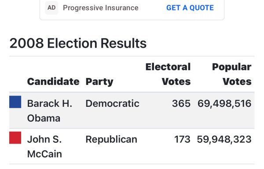Image resolution: width=264 pixels, height=169 pixels.
Task: Open the Progressive Insurance ad text
Action: point(100,8)
